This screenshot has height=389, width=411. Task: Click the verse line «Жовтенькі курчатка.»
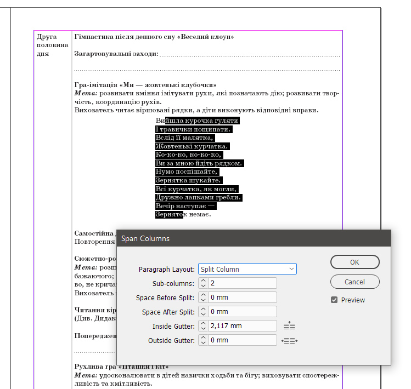[x=192, y=146]
